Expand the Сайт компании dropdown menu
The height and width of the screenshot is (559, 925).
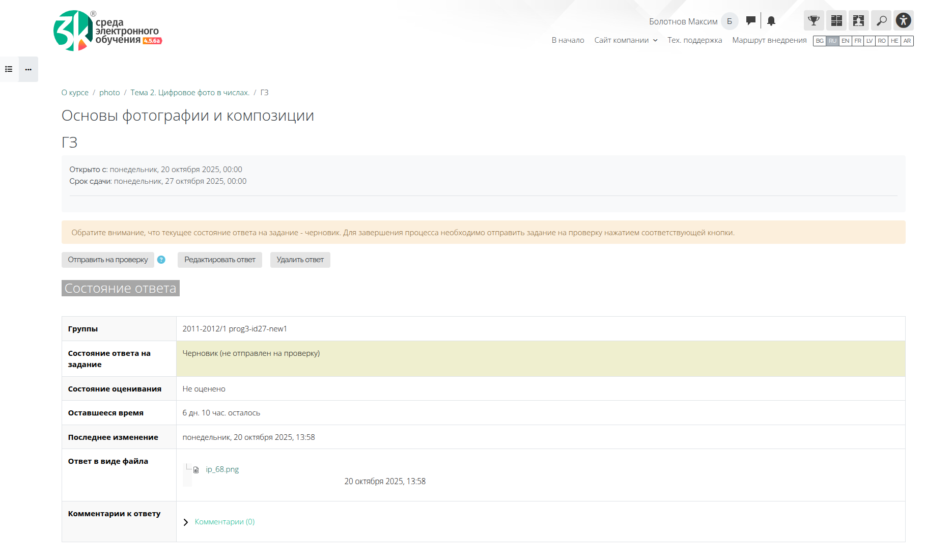(626, 40)
